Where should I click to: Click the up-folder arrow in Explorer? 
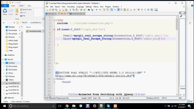tap(14, 23)
